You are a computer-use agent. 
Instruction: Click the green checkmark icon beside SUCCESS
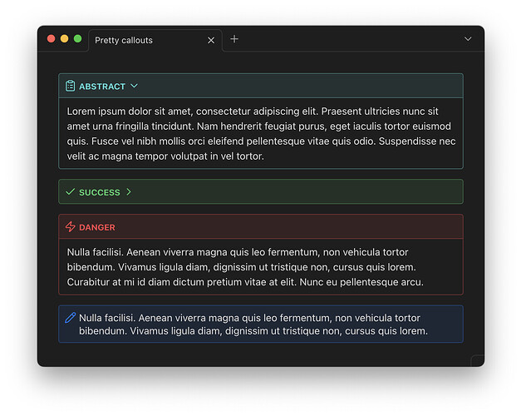pos(71,192)
